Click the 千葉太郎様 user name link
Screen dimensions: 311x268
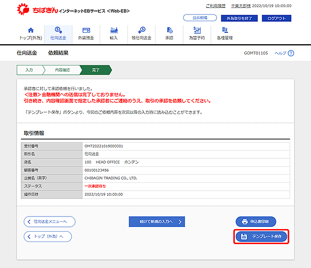(x=241, y=6)
